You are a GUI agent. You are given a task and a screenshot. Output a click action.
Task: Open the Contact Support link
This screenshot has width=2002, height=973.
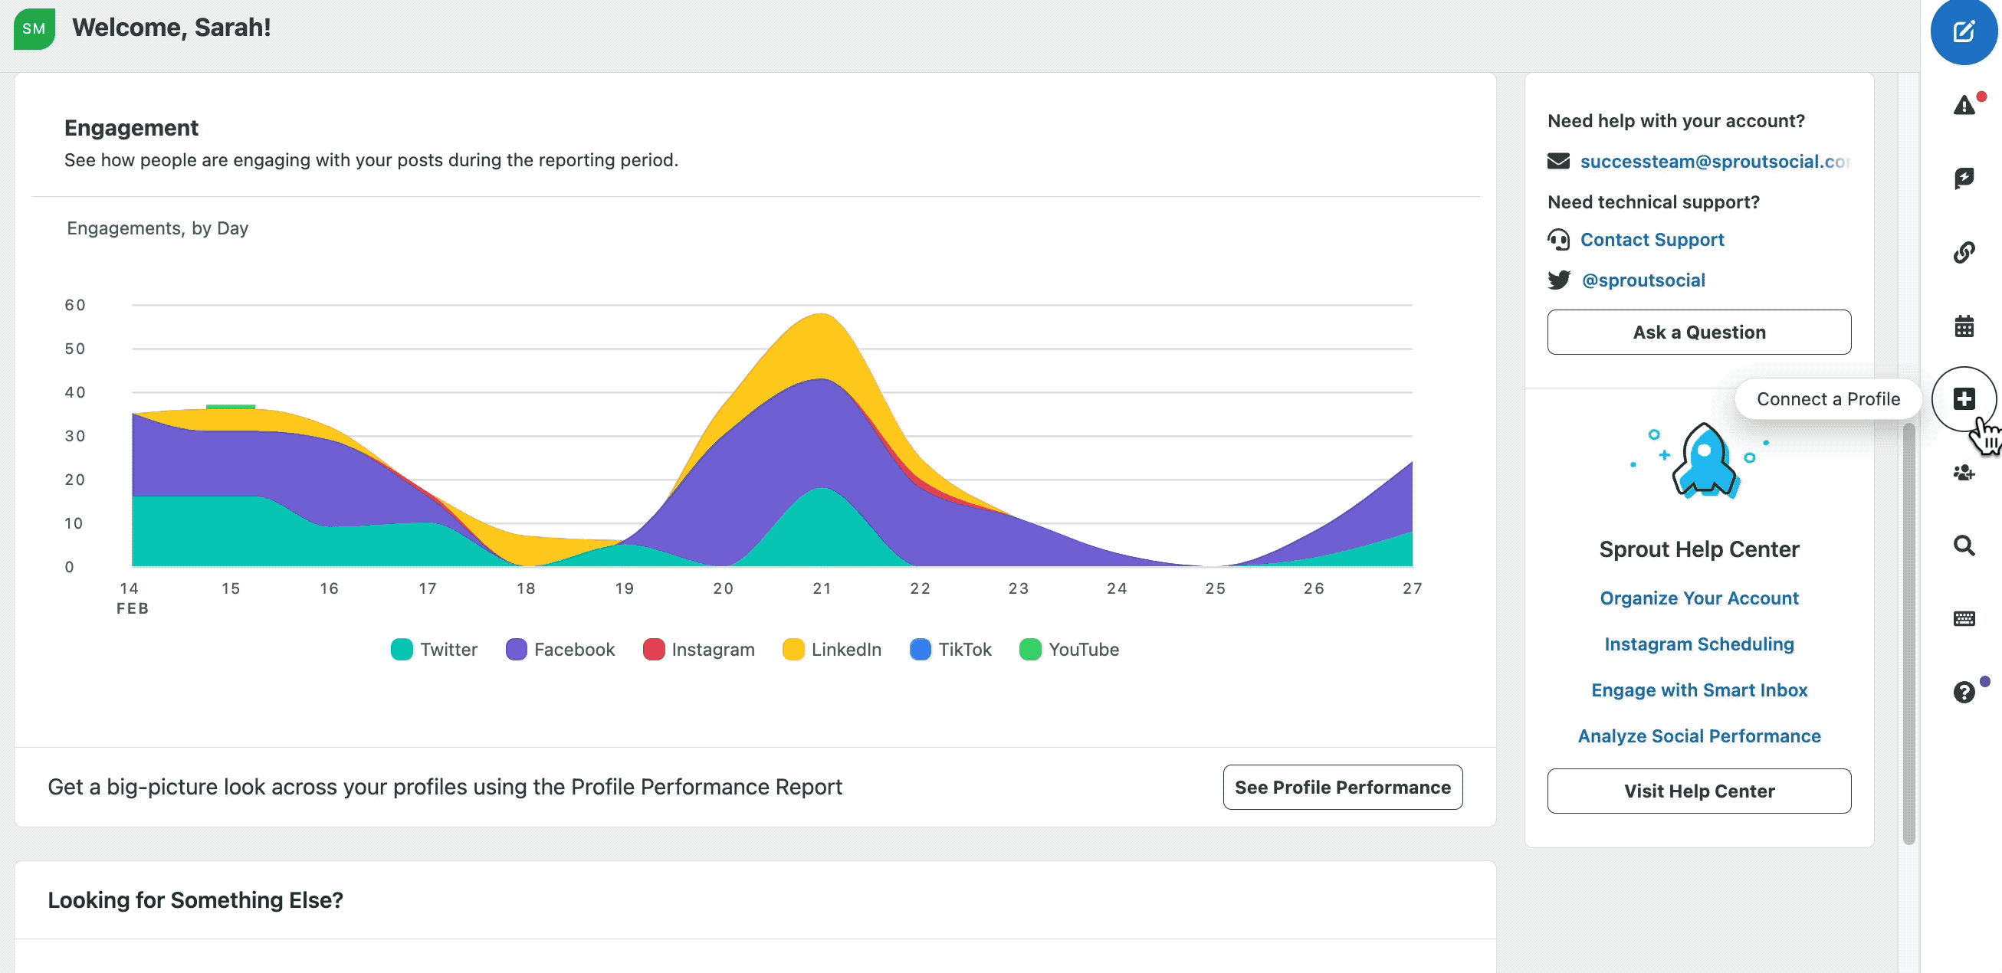[1652, 239]
